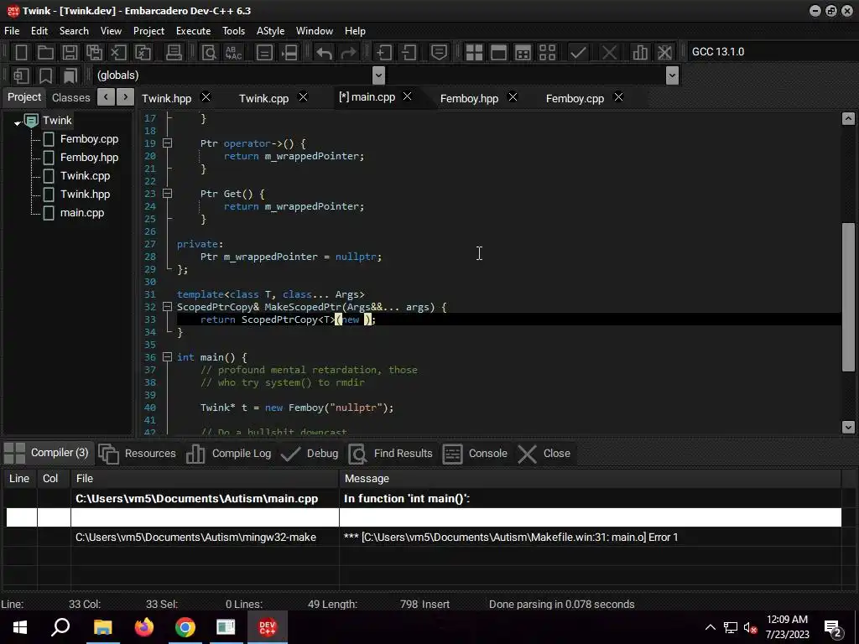Open Replace using the AB/AC icon
This screenshot has height=644, width=859.
click(x=233, y=53)
